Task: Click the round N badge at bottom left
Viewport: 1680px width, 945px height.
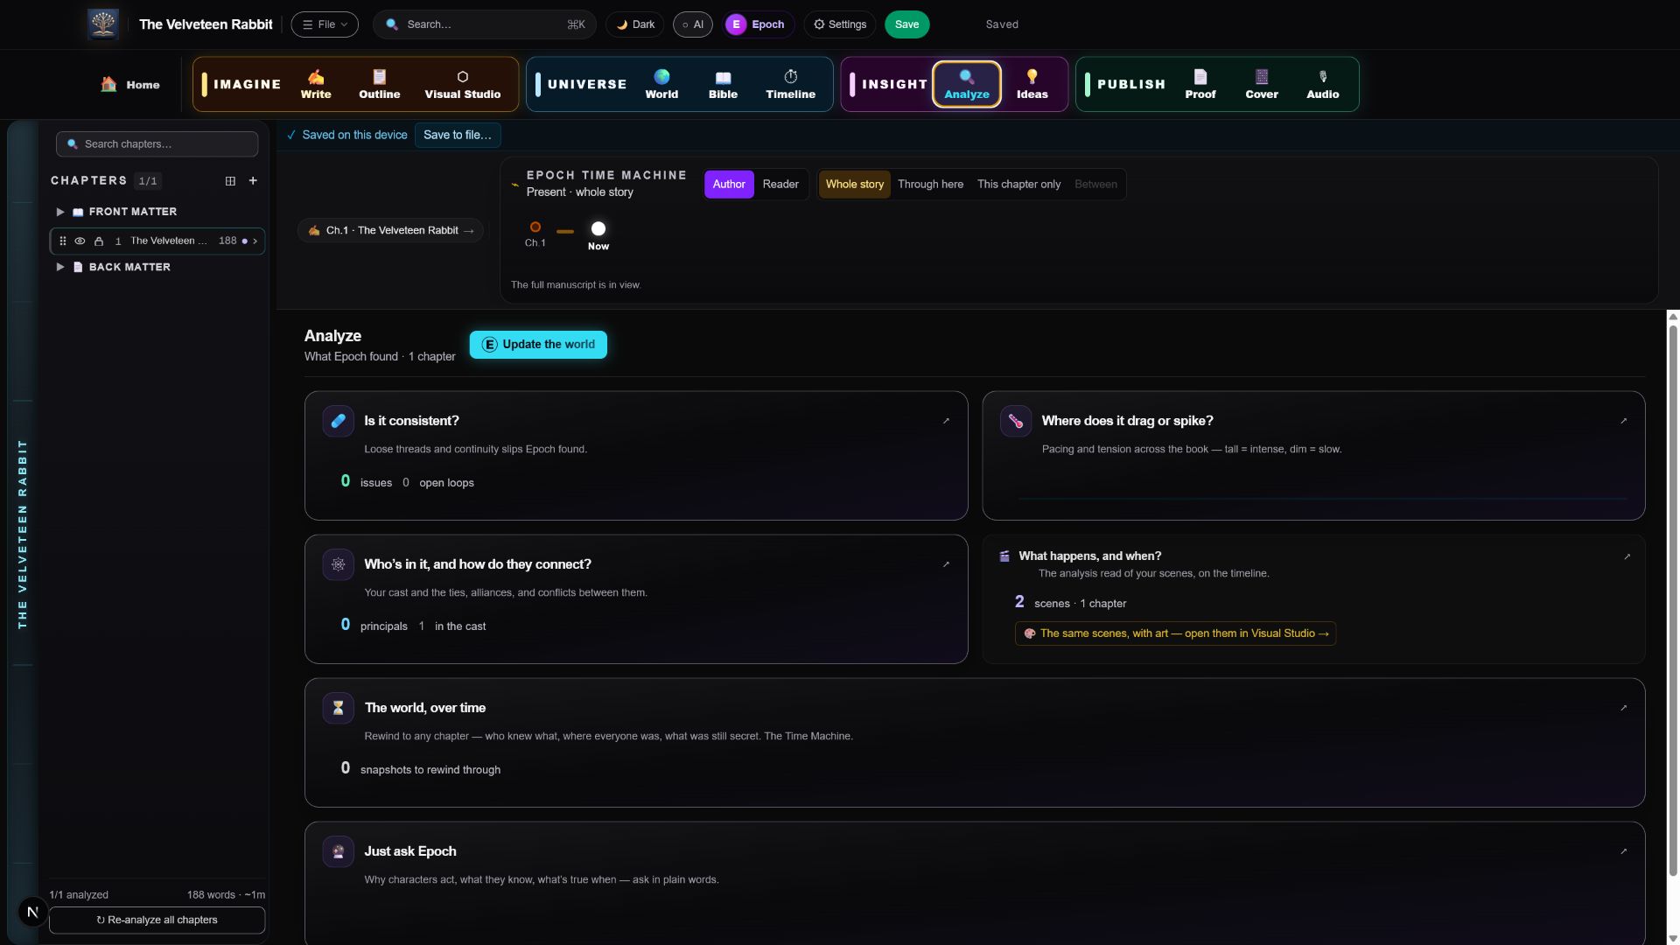Action: (x=32, y=912)
